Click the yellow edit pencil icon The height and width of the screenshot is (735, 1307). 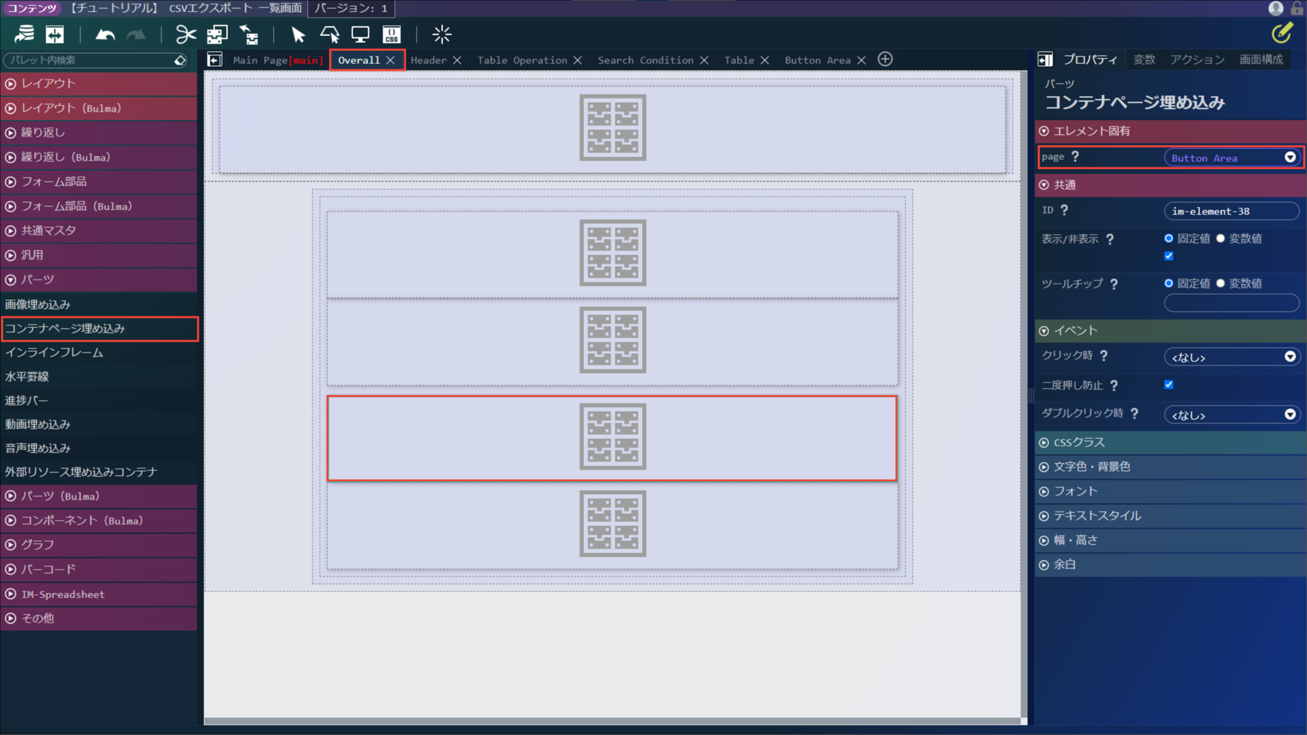(1282, 32)
